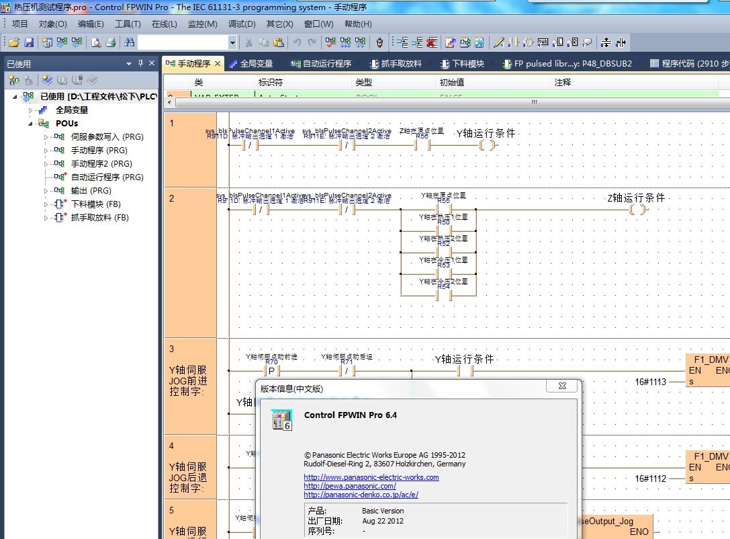Toggle the pin on the 已使用 panel
This screenshot has width=730, height=539.
[140, 64]
